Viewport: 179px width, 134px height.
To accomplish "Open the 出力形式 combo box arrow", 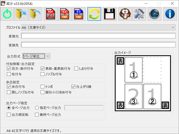I will [x=48, y=56].
